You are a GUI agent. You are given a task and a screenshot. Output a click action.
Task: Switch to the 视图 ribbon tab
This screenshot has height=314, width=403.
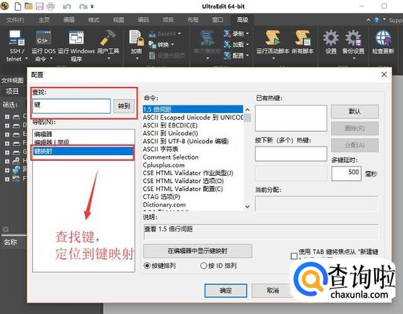click(118, 20)
